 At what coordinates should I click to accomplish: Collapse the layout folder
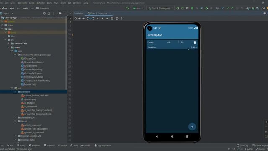[15, 121]
